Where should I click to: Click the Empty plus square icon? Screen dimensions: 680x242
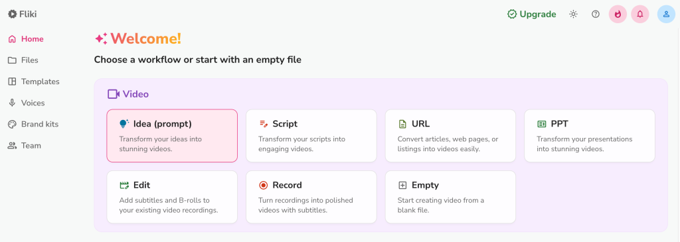[x=402, y=185]
